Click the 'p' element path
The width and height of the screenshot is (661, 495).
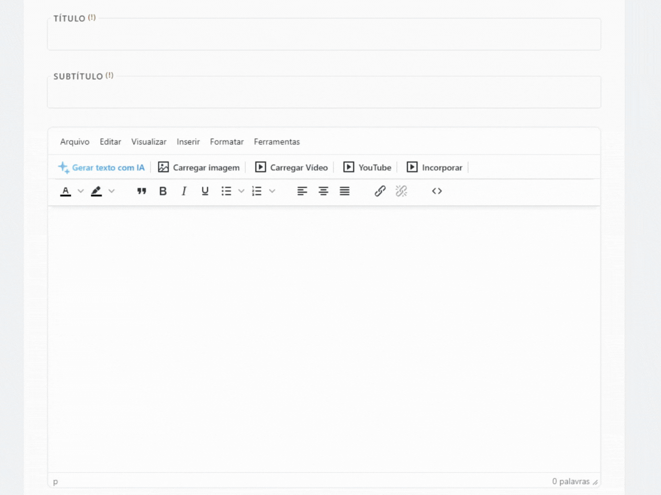click(x=56, y=481)
